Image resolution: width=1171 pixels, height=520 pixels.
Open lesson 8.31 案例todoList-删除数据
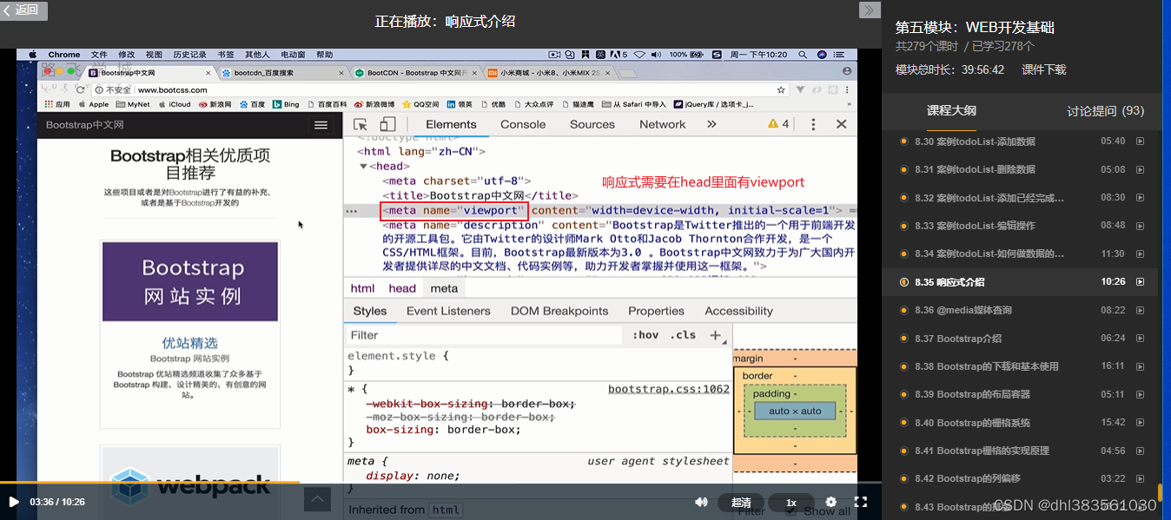point(975,169)
